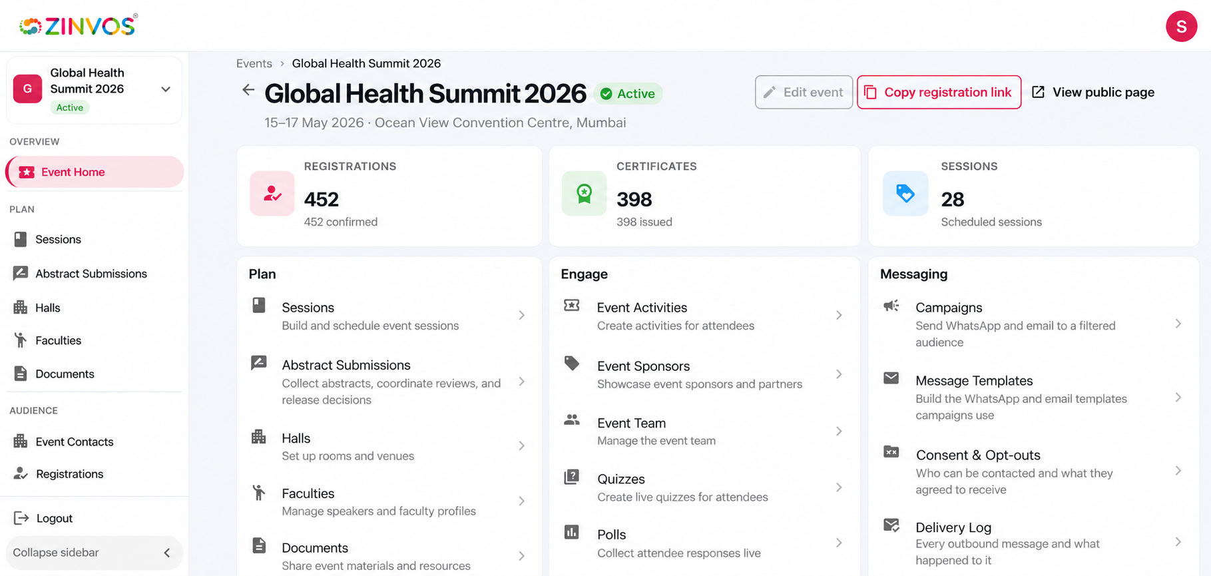Click the Event Activities ticket icon
The image size is (1211, 576).
[x=572, y=305]
